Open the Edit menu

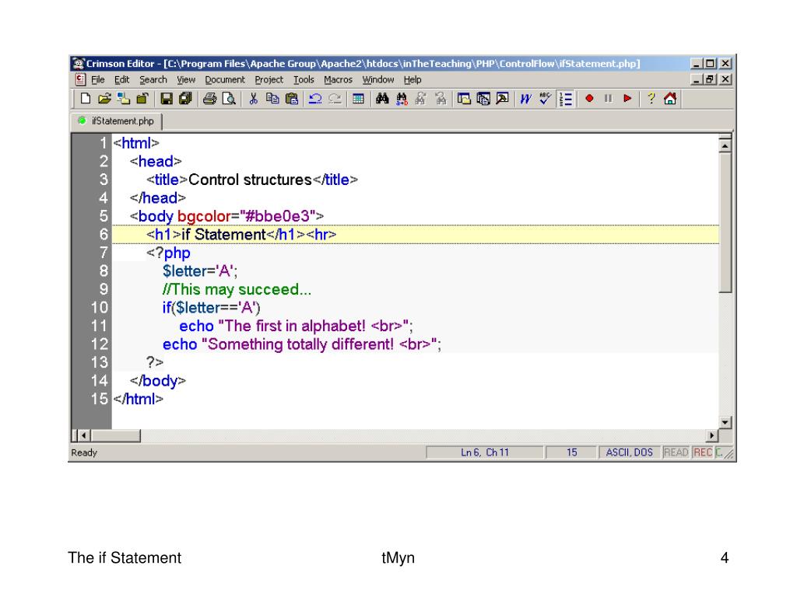pos(121,80)
